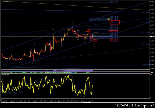155x108 pixels.
Task: Click the horizontal scrollbar thumb below the chart
Action: click(87, 103)
